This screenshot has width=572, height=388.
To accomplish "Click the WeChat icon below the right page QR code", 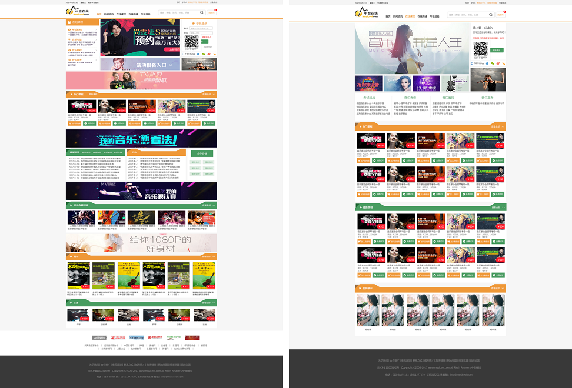I will pos(493,63).
